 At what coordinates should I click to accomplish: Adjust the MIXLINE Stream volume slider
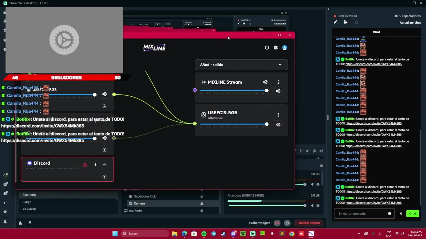click(233, 91)
